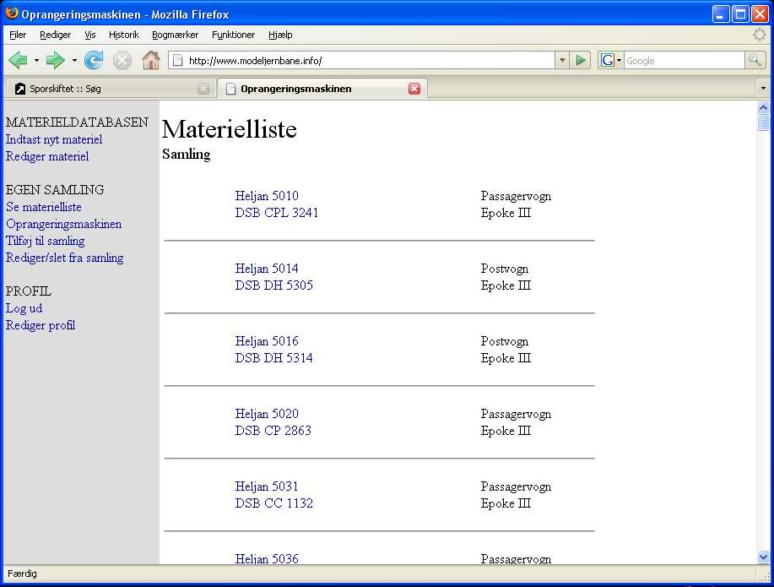Click the Google search engine icon

coord(607,60)
